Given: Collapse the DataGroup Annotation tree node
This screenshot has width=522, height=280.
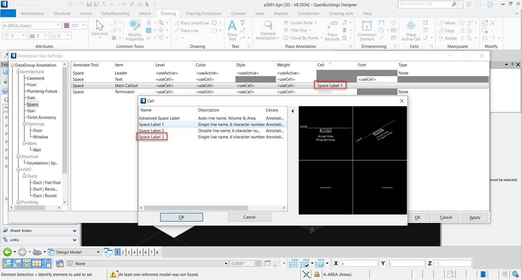Looking at the screenshot, I should 13,65.
